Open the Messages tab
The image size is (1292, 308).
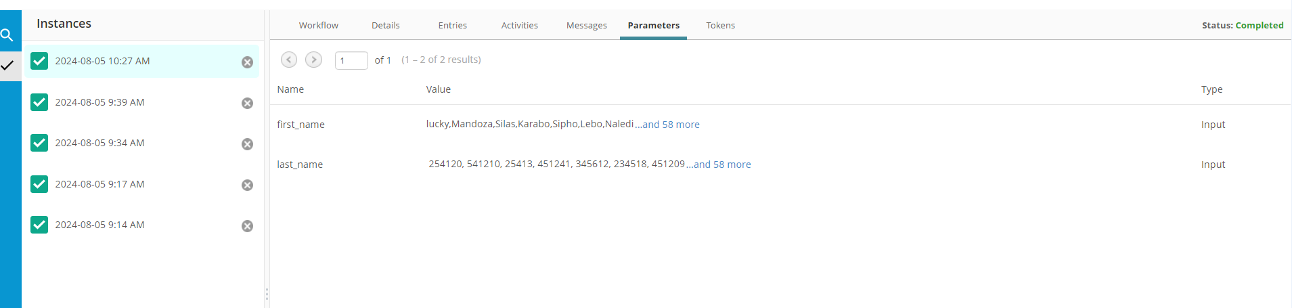[x=587, y=26]
